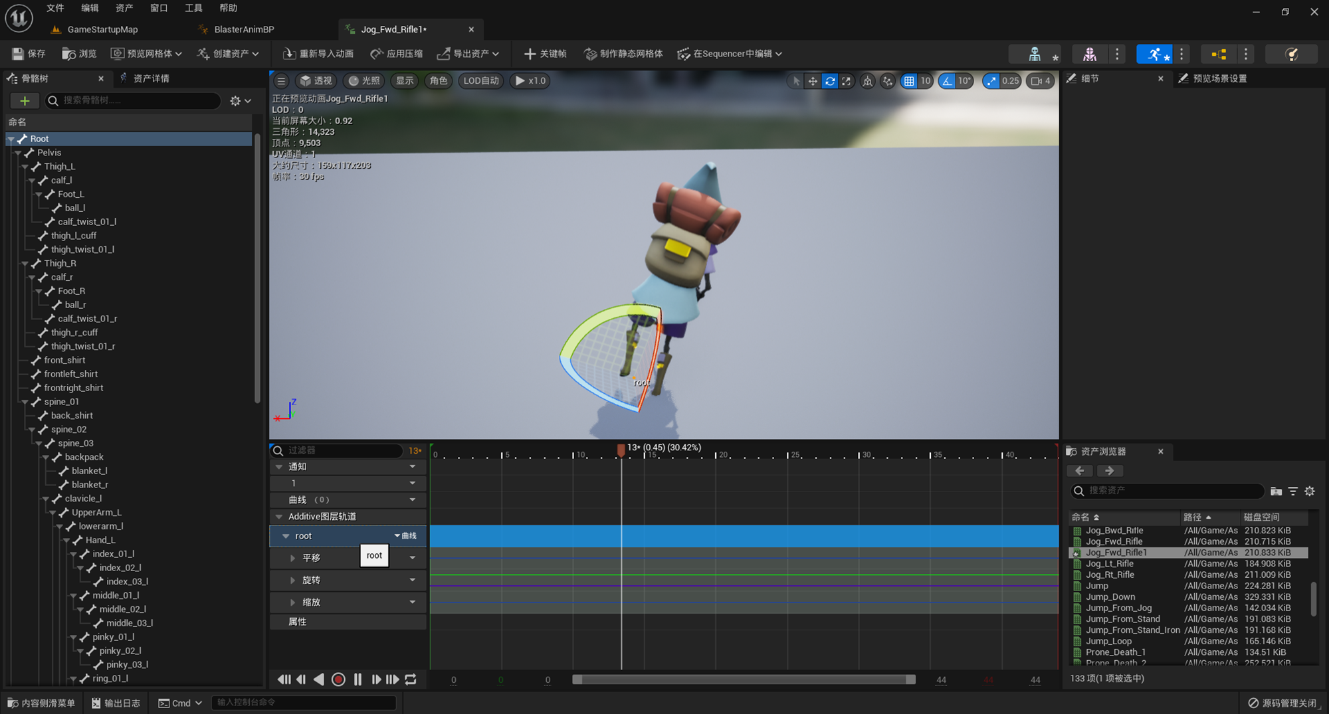Expand the 缩放 scale track
The height and width of the screenshot is (714, 1329).
(292, 602)
